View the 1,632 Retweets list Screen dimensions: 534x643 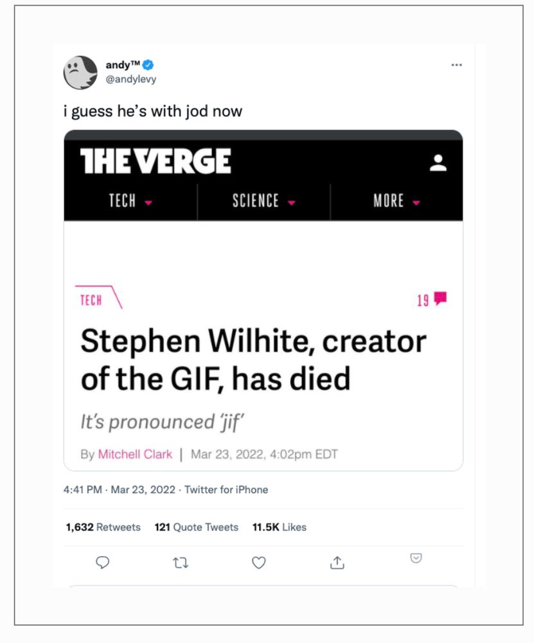(x=103, y=527)
